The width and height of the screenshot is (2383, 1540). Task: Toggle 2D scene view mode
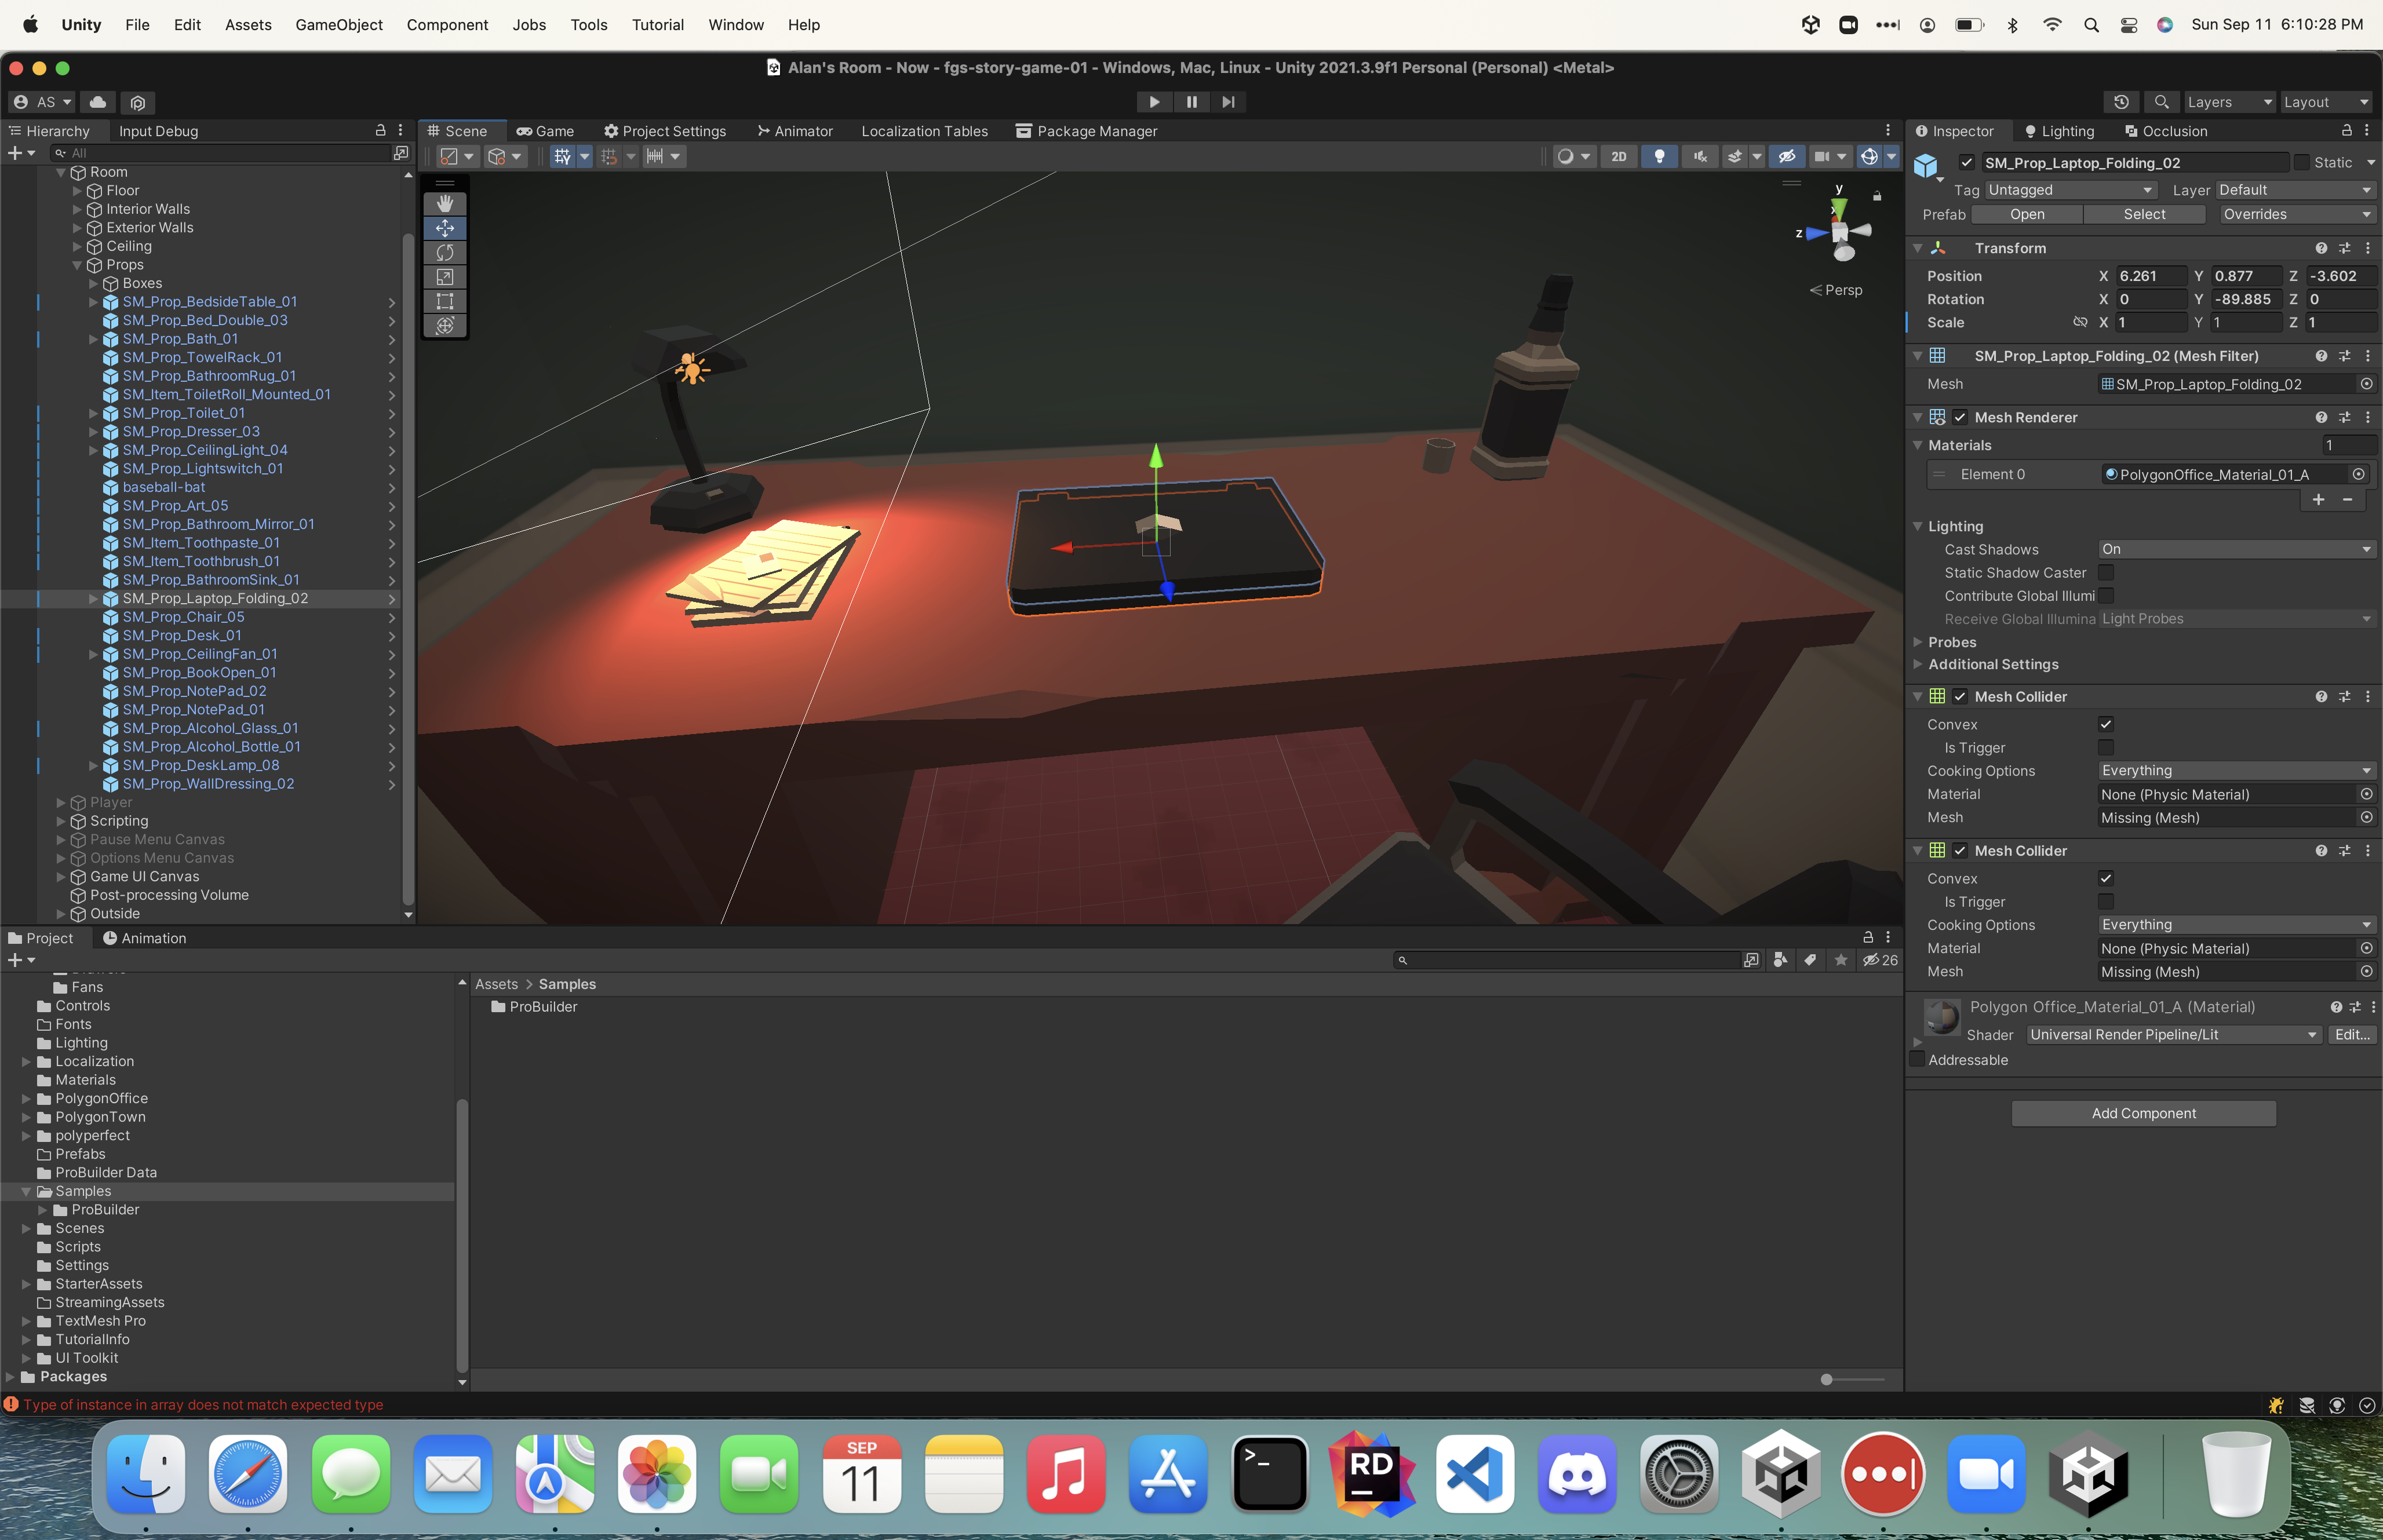(x=1618, y=157)
